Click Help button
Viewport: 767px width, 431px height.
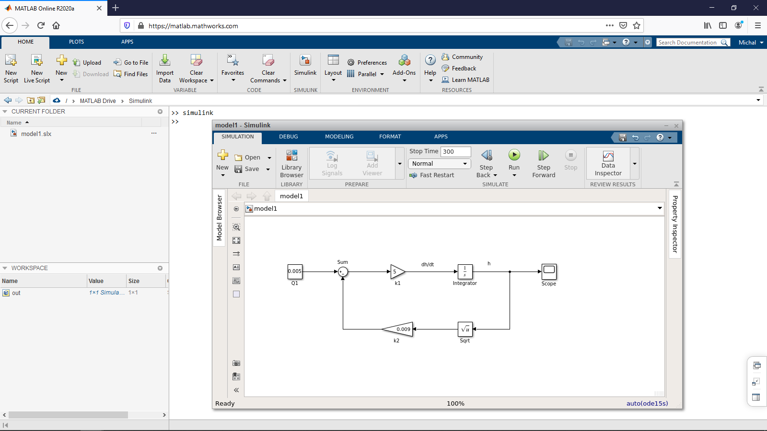coord(430,68)
